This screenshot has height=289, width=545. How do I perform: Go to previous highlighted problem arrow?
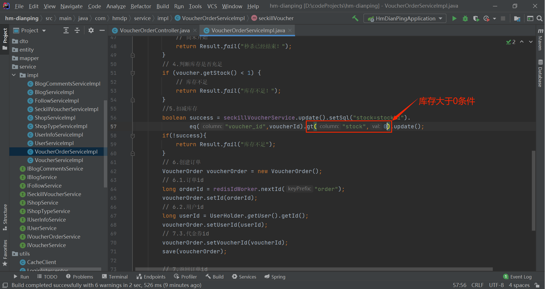pos(522,42)
